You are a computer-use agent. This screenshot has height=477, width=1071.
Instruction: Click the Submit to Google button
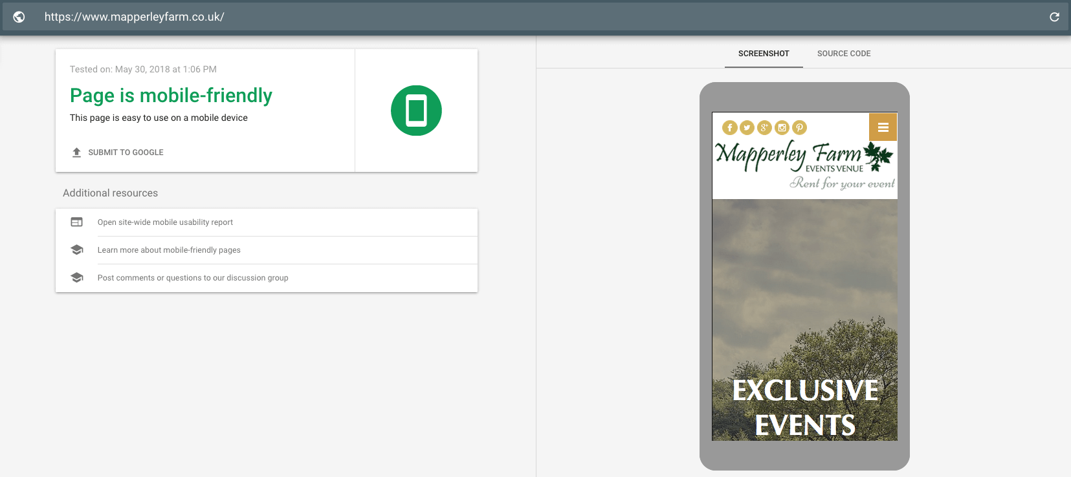(117, 153)
